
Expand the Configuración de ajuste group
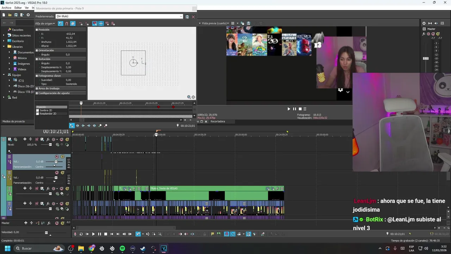click(37, 93)
